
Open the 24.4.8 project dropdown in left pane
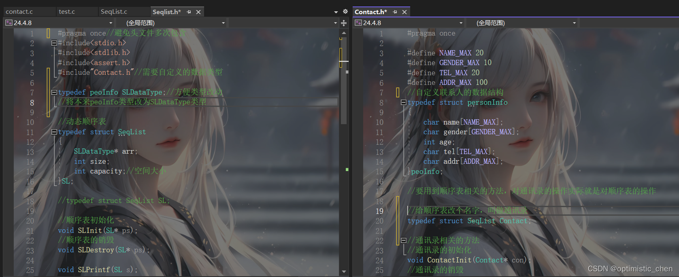pyautogui.click(x=111, y=23)
